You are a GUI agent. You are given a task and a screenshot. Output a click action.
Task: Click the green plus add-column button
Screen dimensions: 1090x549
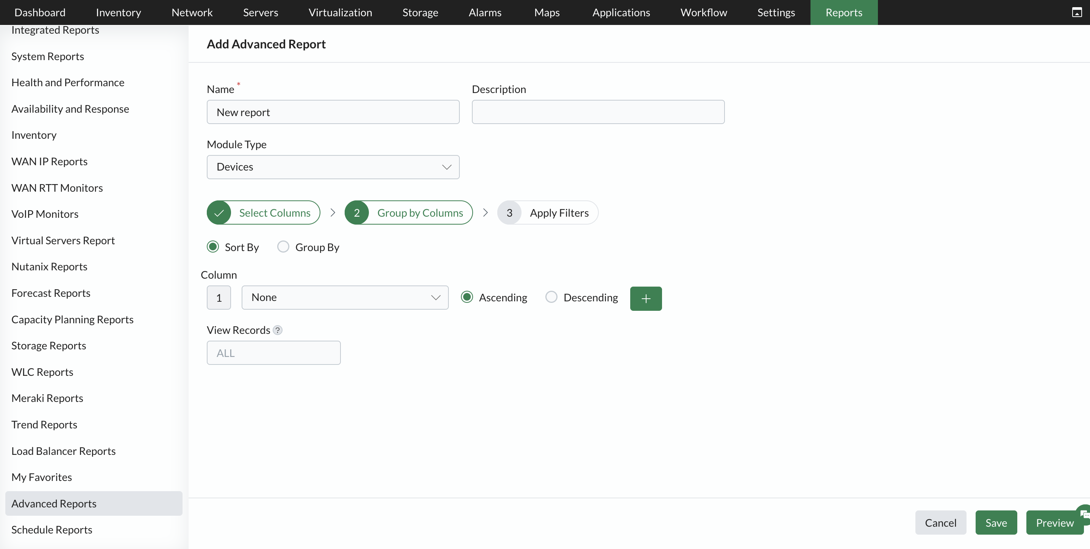[x=646, y=299]
